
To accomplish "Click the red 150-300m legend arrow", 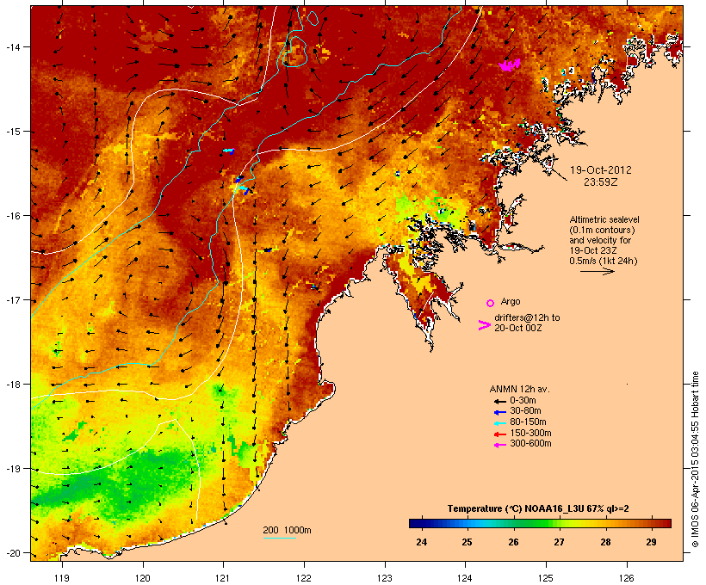I will (499, 434).
